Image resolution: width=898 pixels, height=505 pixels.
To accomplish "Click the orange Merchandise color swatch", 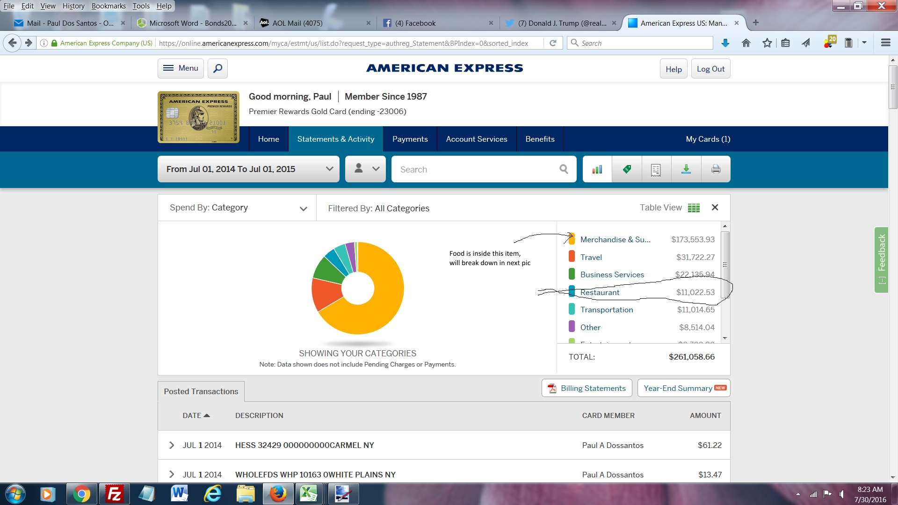I will pyautogui.click(x=572, y=239).
